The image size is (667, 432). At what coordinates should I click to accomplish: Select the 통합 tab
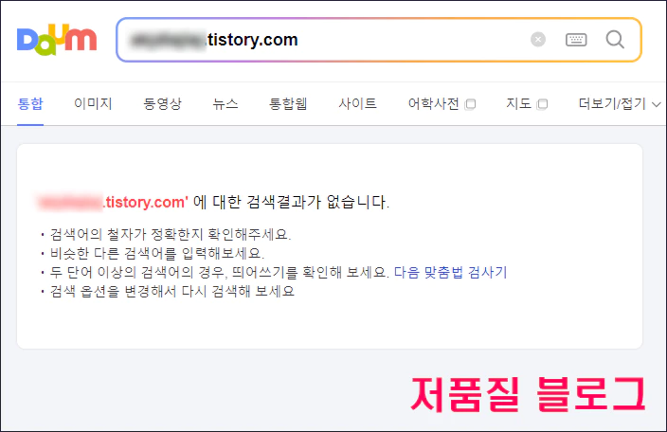[30, 103]
